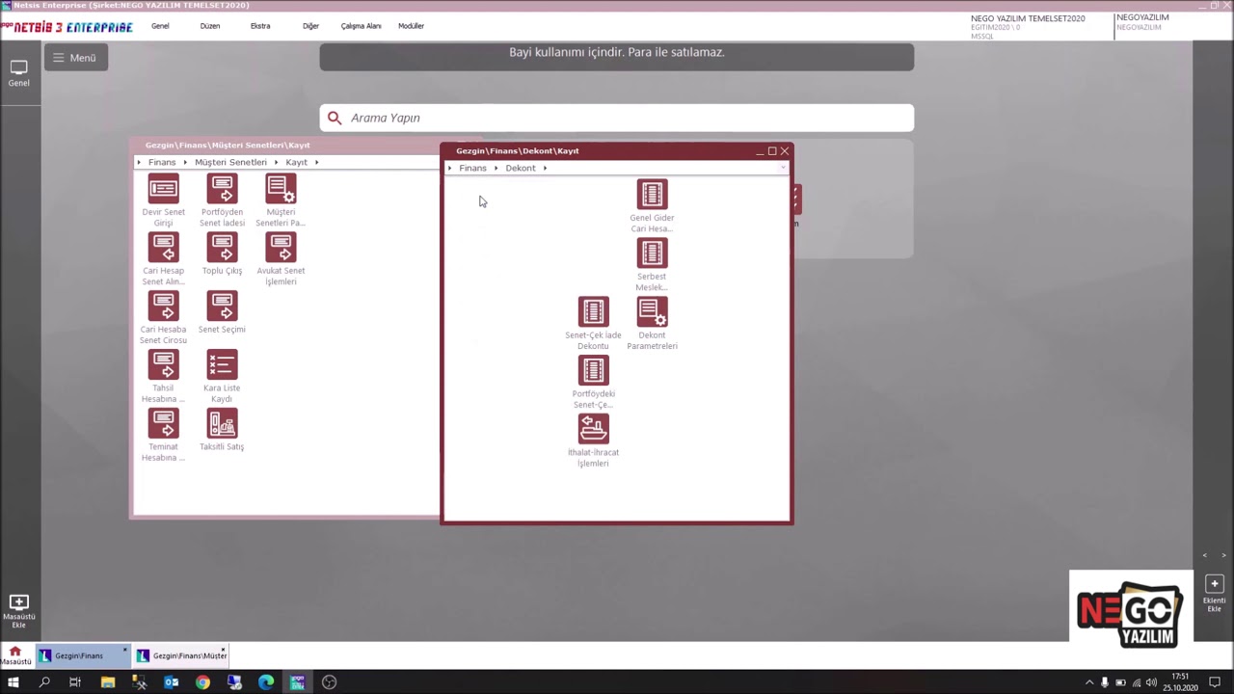The image size is (1234, 694).
Task: Open the Ekstra menu
Action: tap(260, 26)
